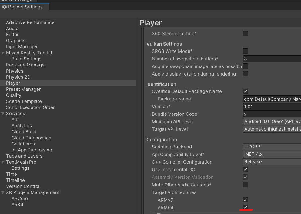Open Settings under TextMesh Pro
The image size is (301, 214).
click(x=20, y=168)
